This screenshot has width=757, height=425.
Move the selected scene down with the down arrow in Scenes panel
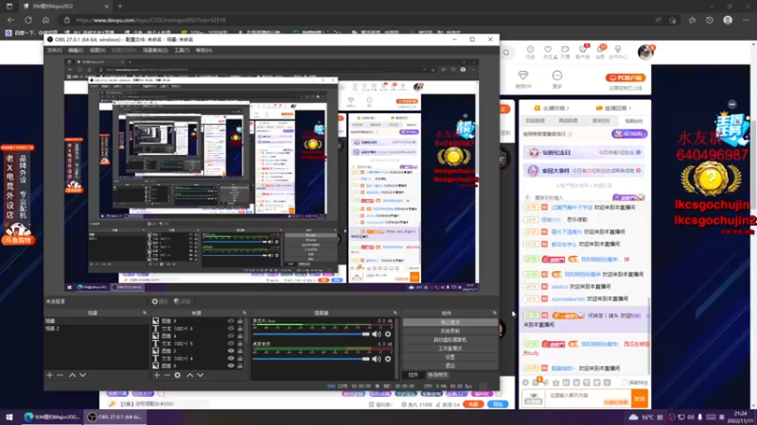pos(82,375)
